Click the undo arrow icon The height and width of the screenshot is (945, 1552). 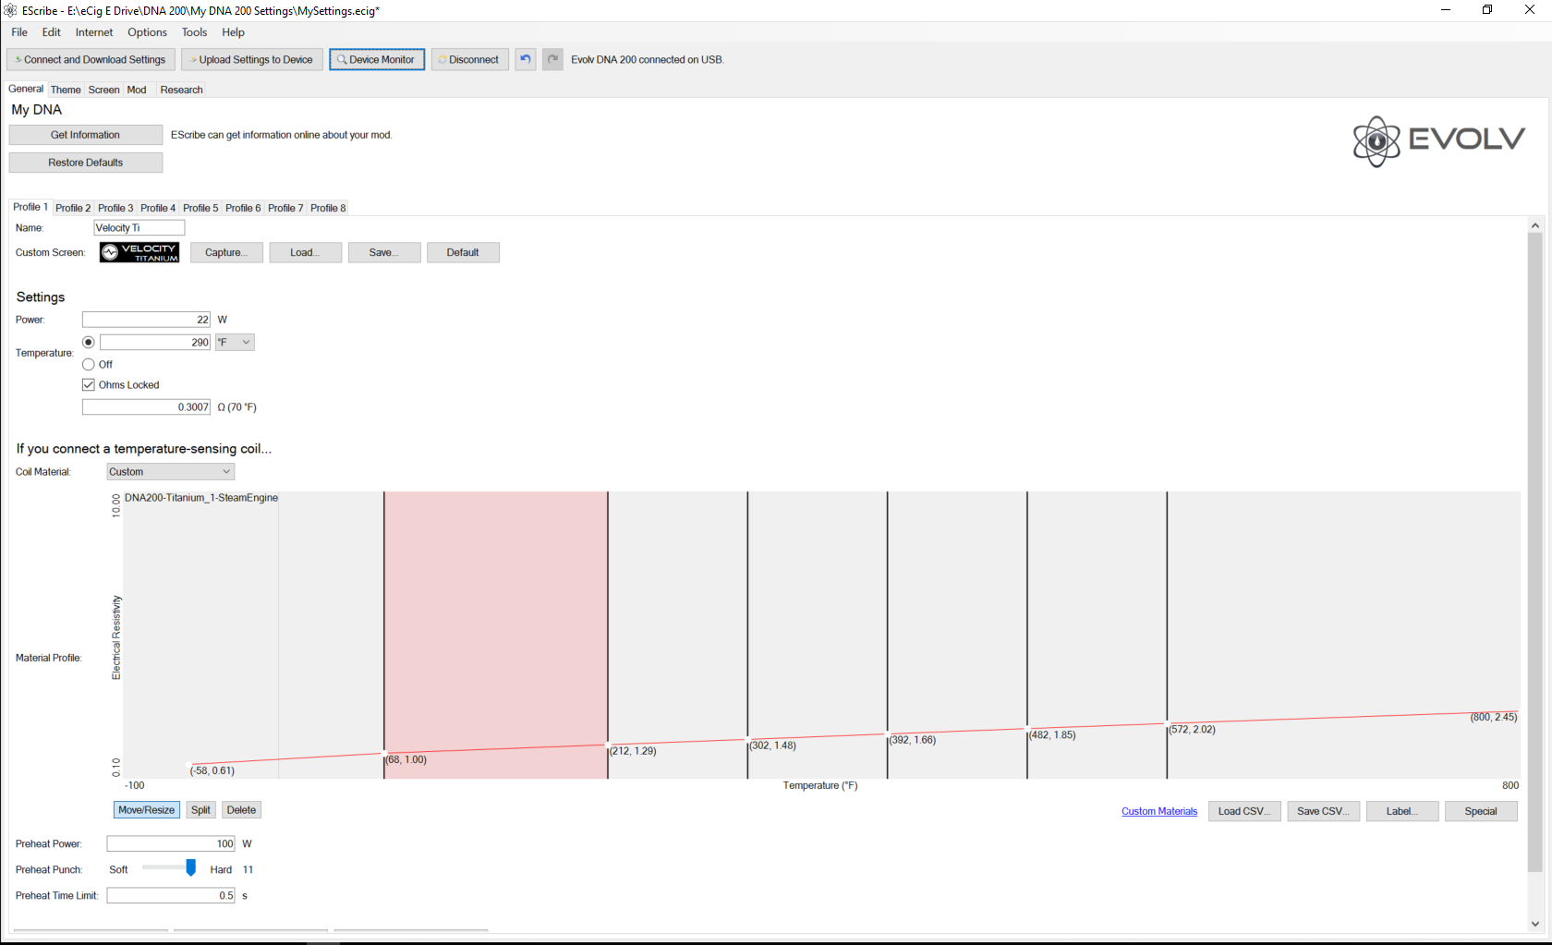point(525,59)
